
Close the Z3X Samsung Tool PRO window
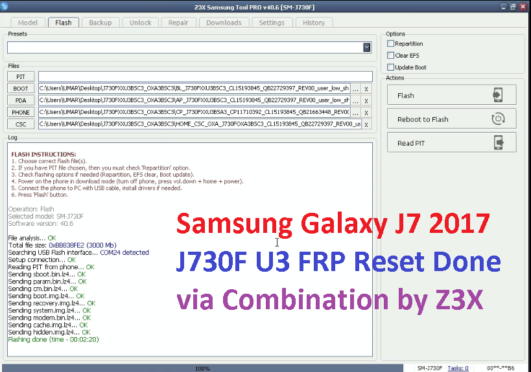(523, 6)
